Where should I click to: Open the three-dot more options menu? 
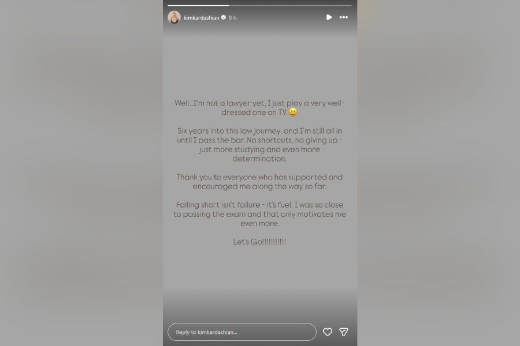click(344, 17)
